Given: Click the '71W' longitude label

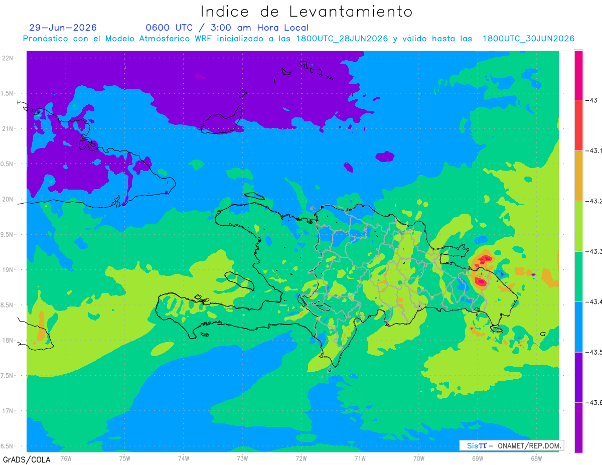Looking at the screenshot, I should (x=360, y=458).
